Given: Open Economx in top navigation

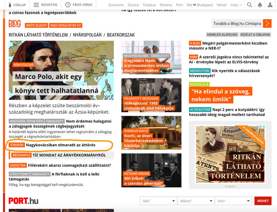Looking at the screenshot, I should click(x=116, y=5).
